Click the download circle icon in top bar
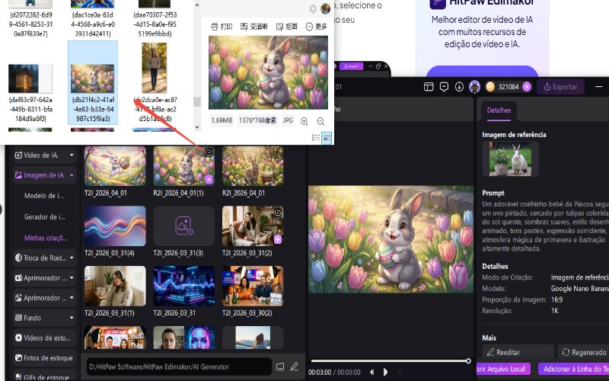The image size is (609, 381). click(x=459, y=87)
